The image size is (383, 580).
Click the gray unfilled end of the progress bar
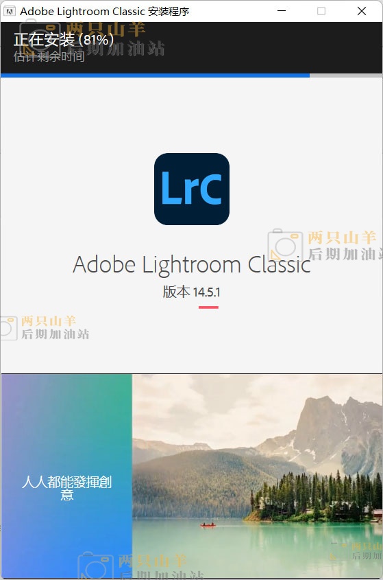click(x=346, y=76)
